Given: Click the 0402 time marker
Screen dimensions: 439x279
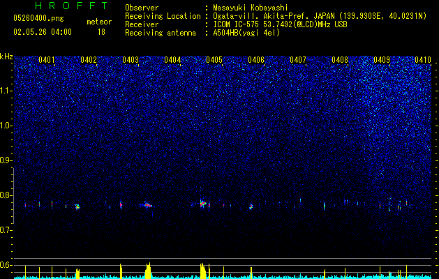Looking at the screenshot, I should pyautogui.click(x=89, y=60).
